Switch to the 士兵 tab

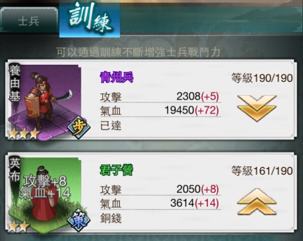click(x=29, y=21)
